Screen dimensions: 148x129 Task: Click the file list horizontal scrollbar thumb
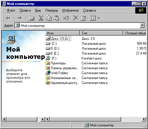pyautogui.click(x=85, y=119)
